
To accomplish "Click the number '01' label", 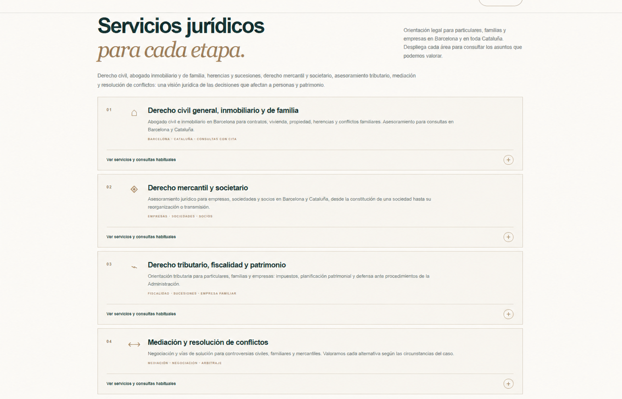I will [x=109, y=110].
